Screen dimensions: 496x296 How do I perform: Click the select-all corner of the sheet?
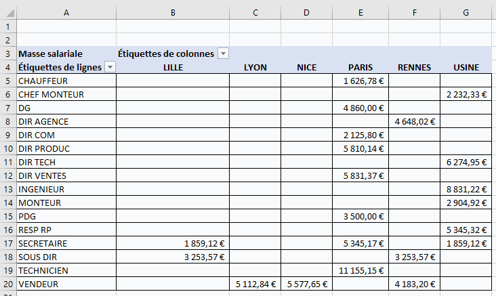[x=7, y=13]
